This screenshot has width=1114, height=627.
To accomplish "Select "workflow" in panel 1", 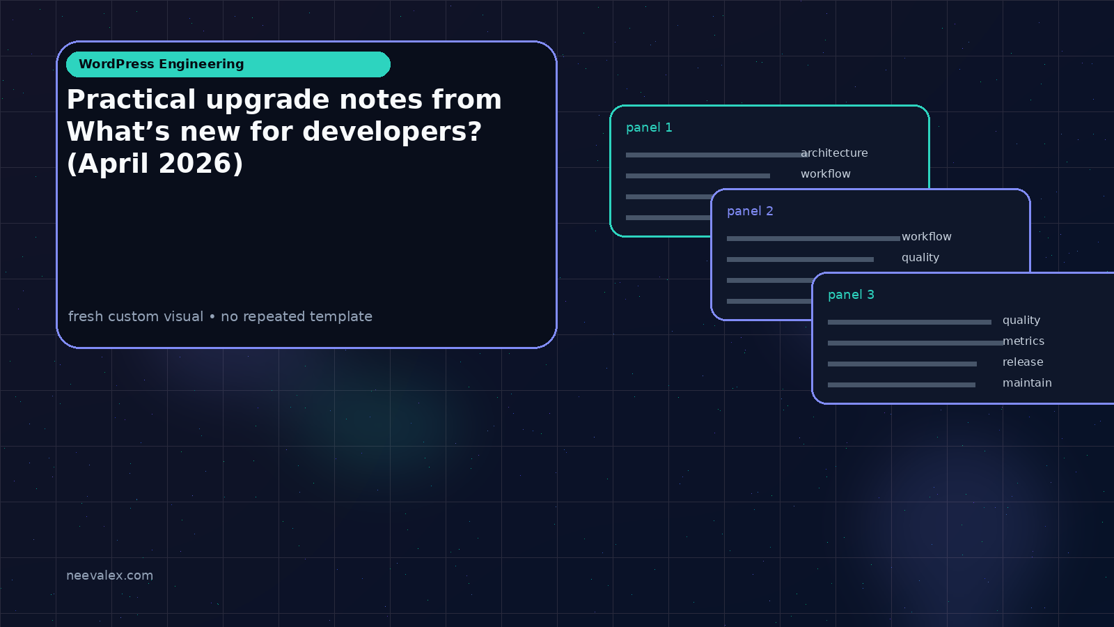I will coord(826,174).
